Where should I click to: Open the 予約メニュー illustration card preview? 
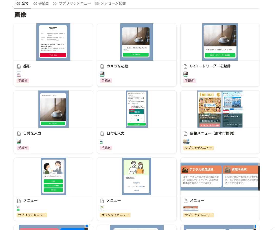coord(137,176)
